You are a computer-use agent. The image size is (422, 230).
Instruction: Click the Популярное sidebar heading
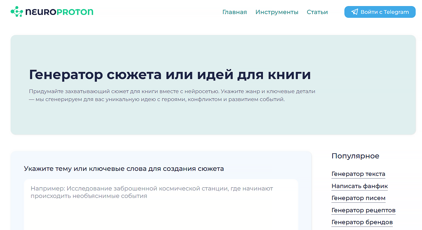click(355, 156)
